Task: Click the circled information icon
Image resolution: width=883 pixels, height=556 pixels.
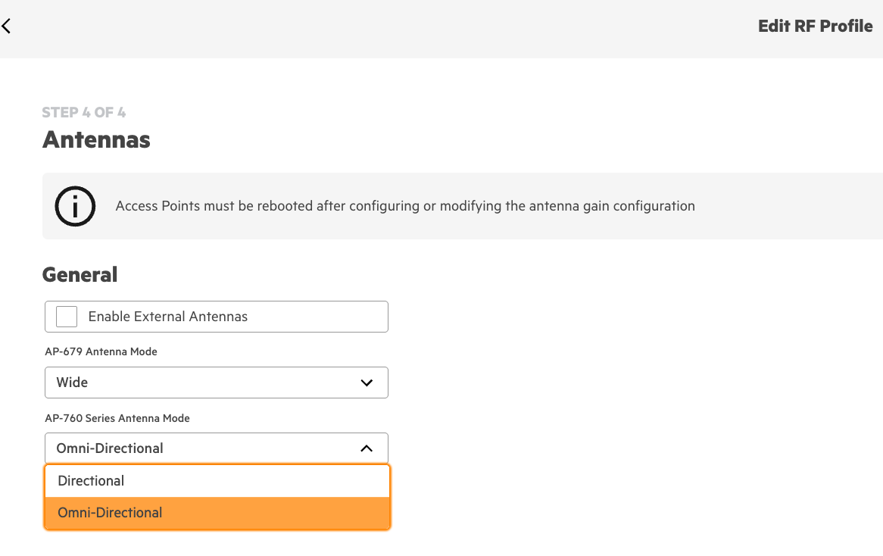Action: click(75, 206)
